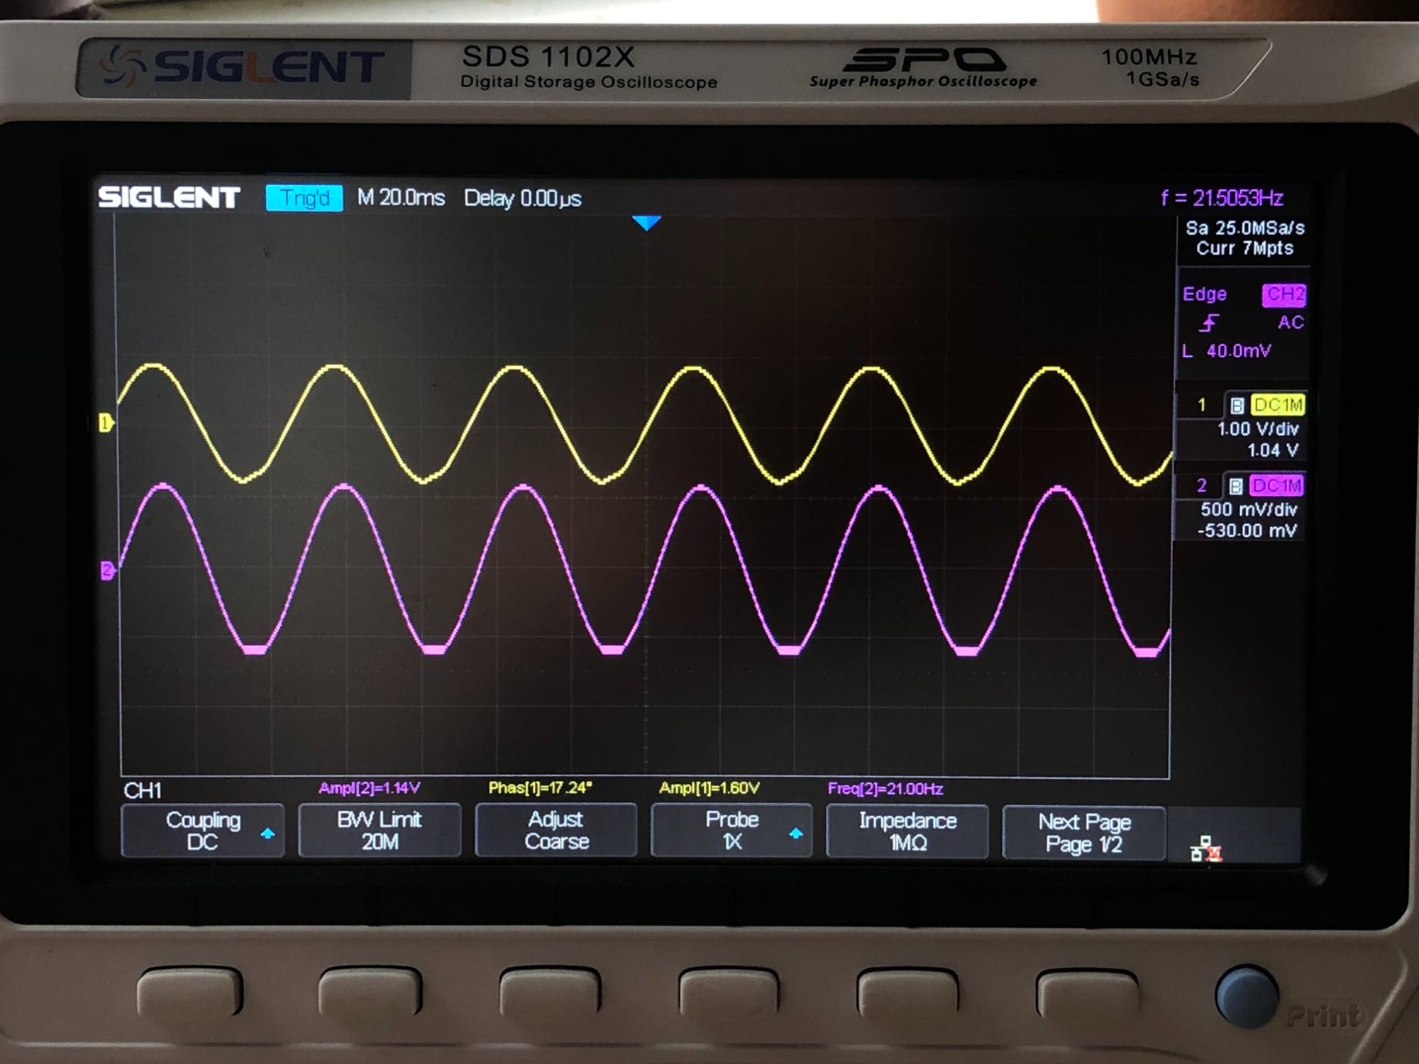Click the 1.00 V/div channel 1 scale

[1258, 429]
